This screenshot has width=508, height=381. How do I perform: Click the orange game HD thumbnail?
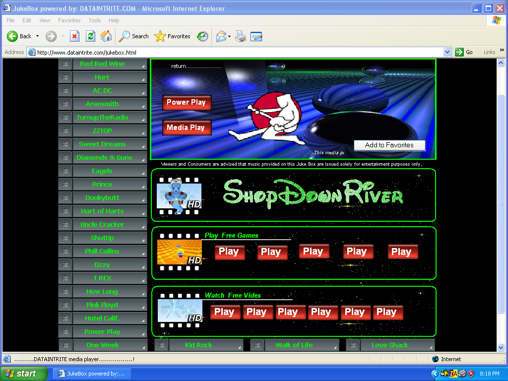[x=179, y=252]
